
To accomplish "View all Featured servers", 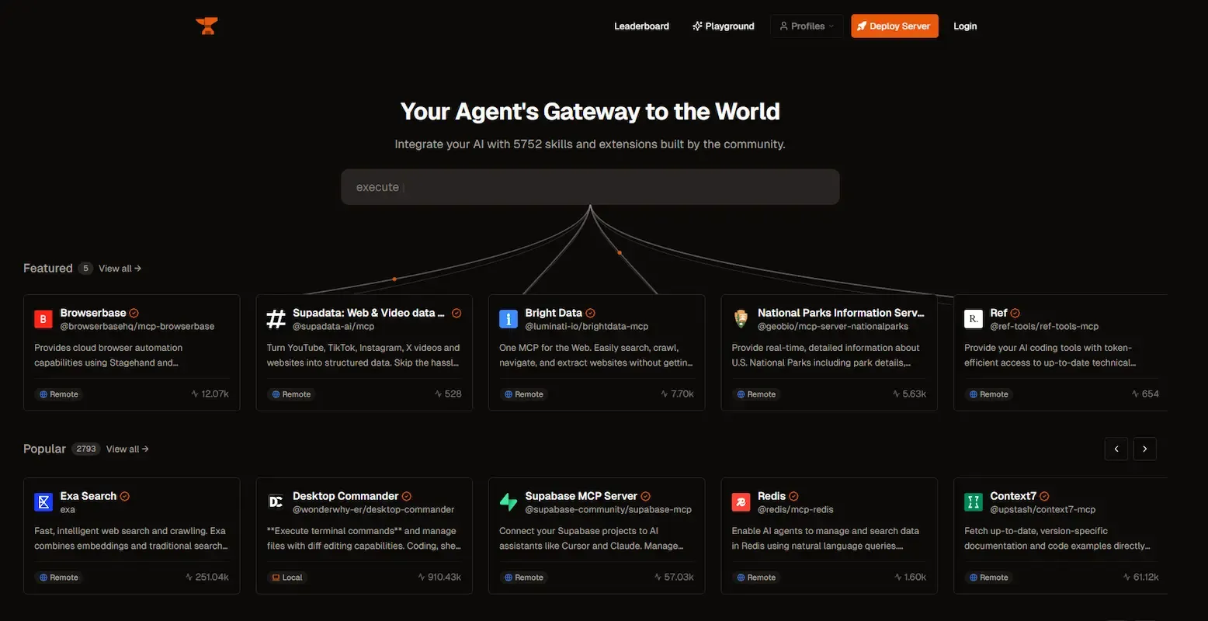I will pyautogui.click(x=120, y=269).
